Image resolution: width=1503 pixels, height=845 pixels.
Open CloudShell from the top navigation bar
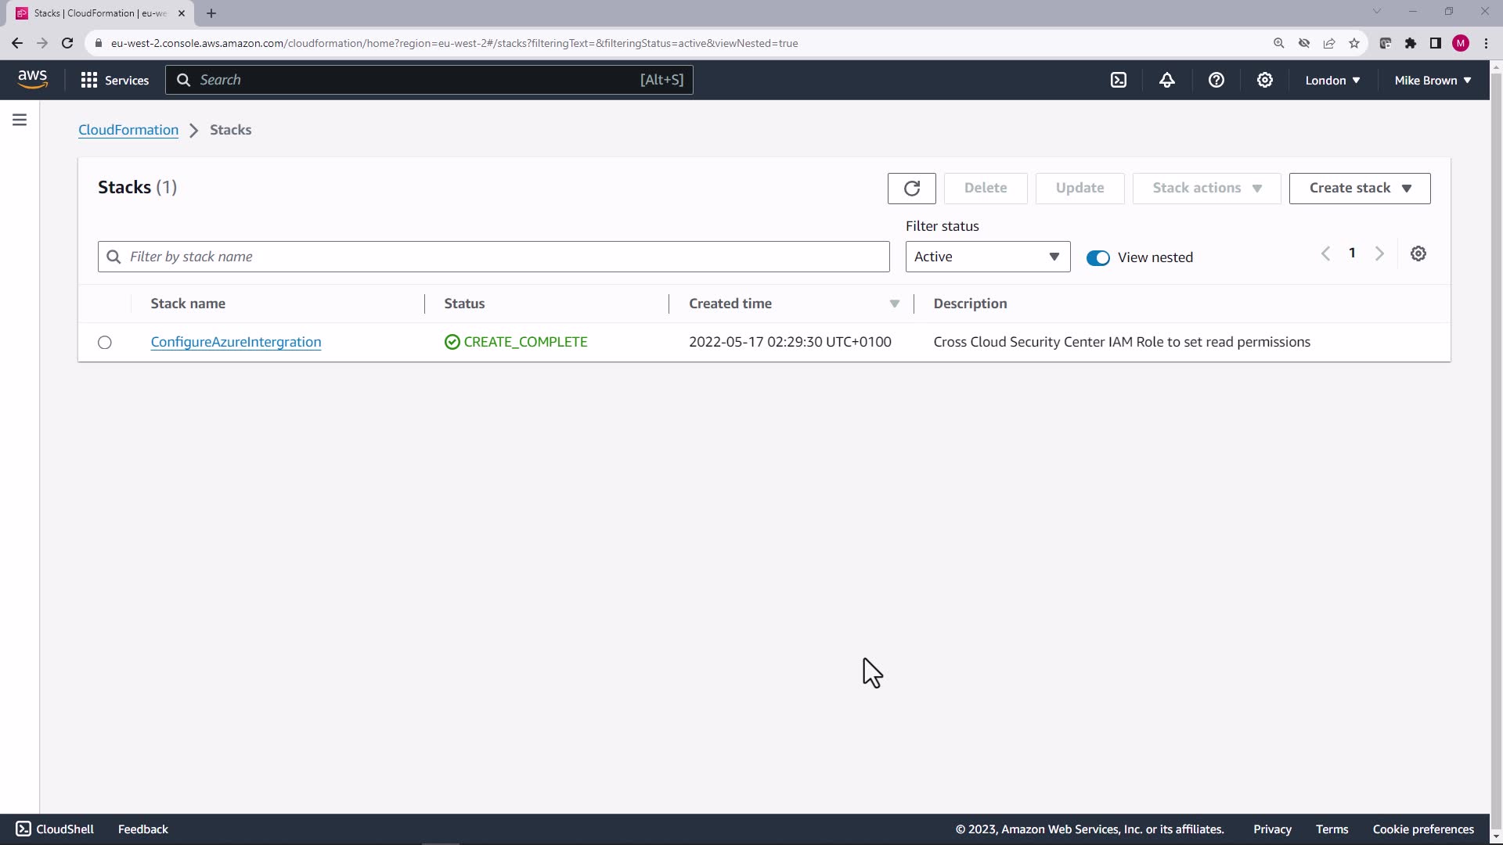tap(1119, 80)
